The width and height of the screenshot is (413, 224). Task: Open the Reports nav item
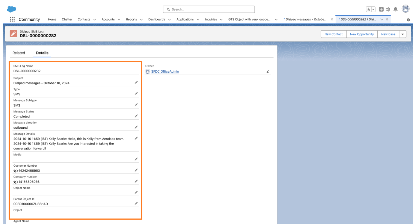tap(131, 19)
